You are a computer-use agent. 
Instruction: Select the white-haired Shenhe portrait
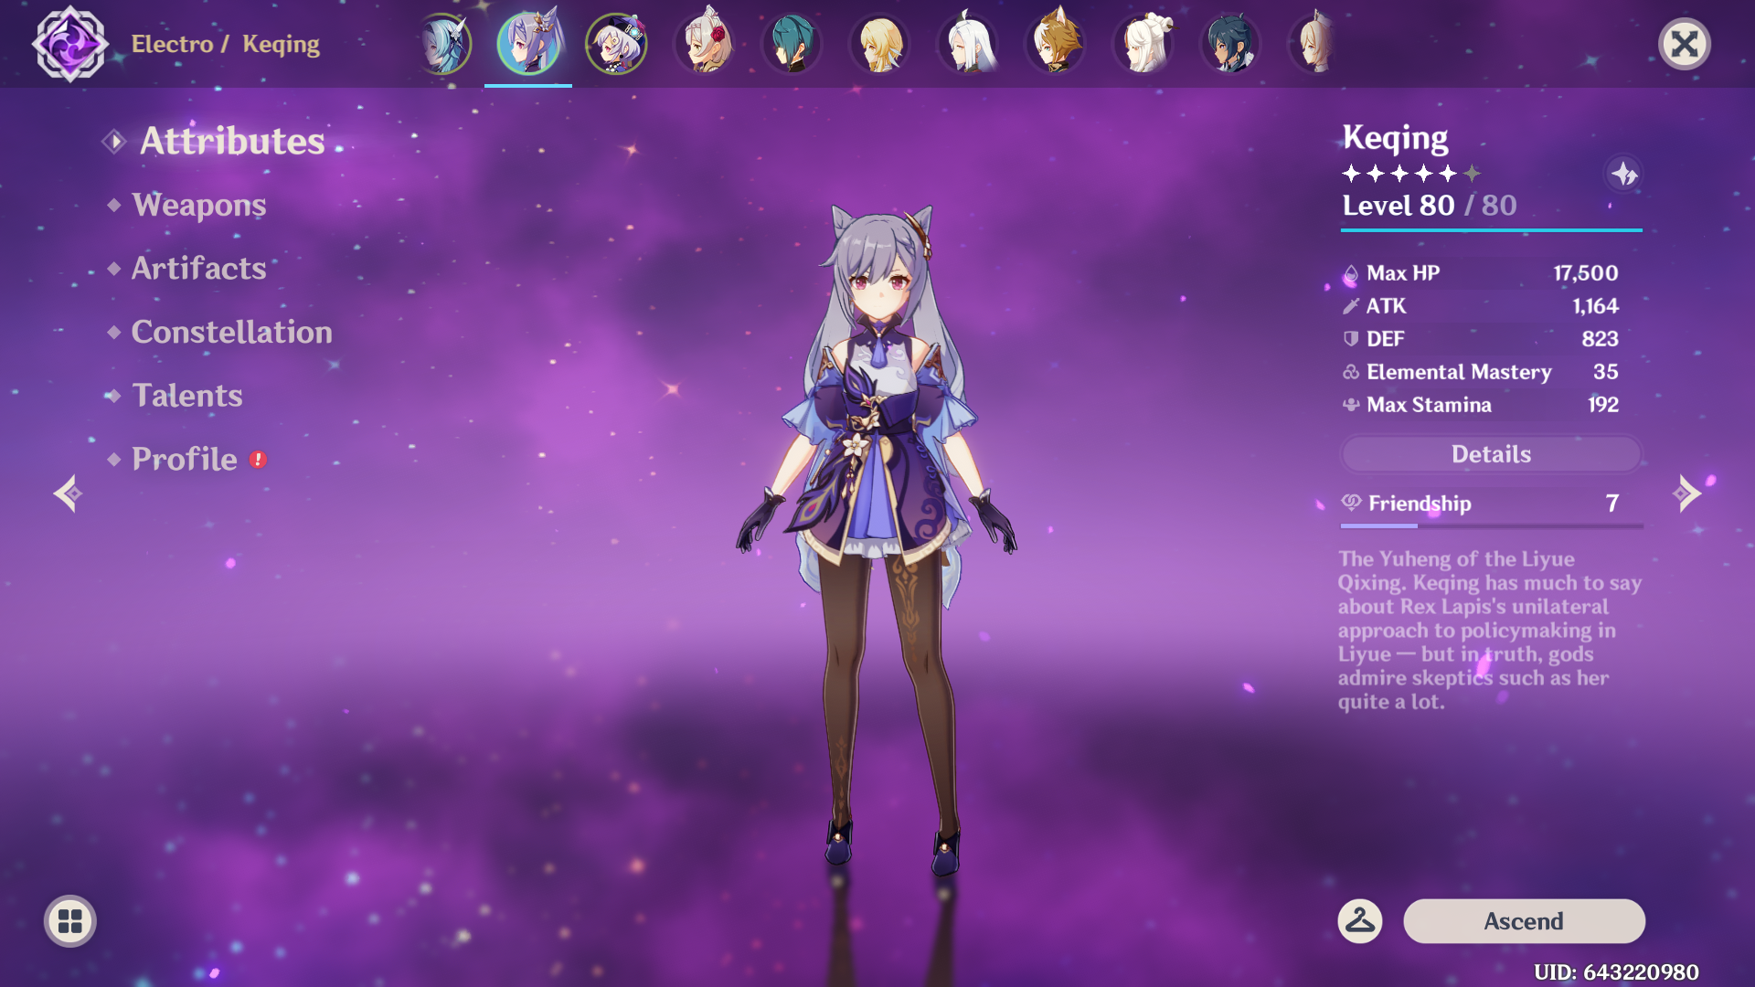pyautogui.click(x=968, y=44)
